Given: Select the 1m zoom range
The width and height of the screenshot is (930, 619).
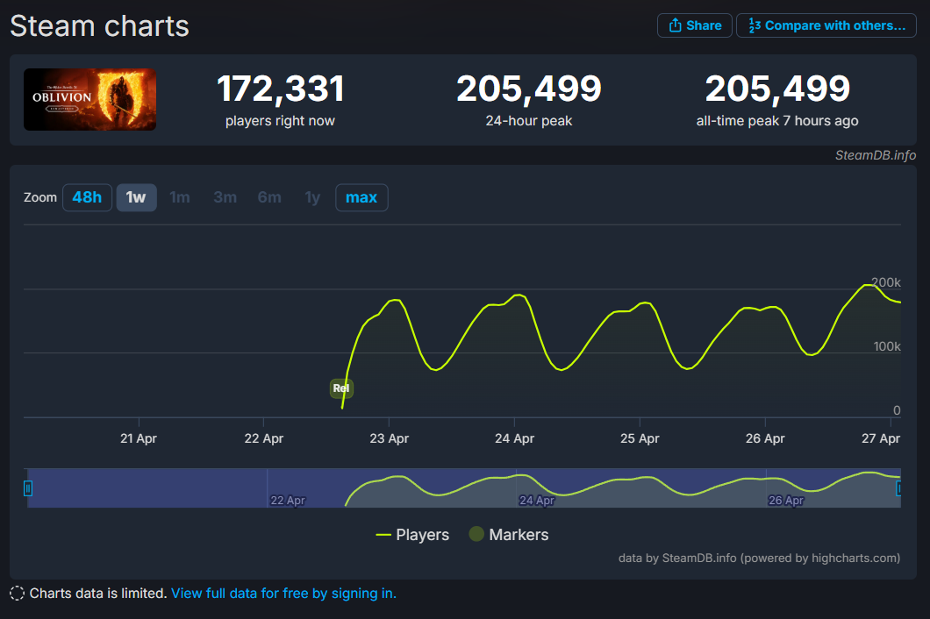Looking at the screenshot, I should click(180, 197).
